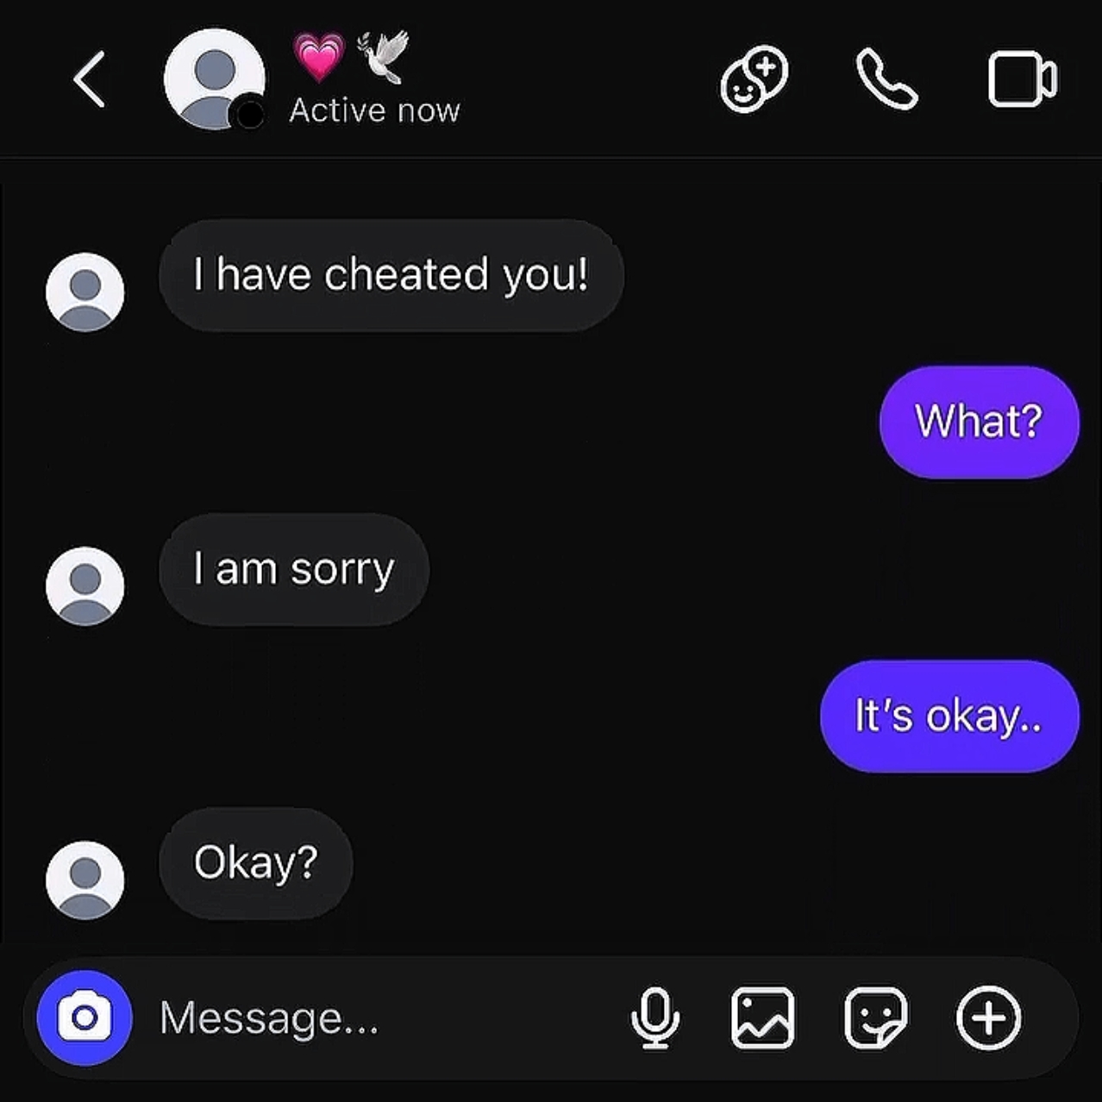Start a video call with camera icon

click(x=1022, y=80)
